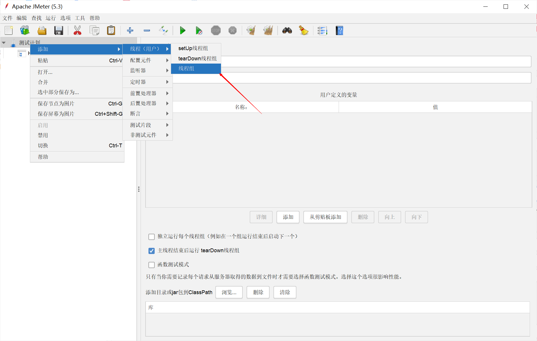The height and width of the screenshot is (341, 537).
Task: Open the Function helper dialog icon
Action: pos(322,30)
